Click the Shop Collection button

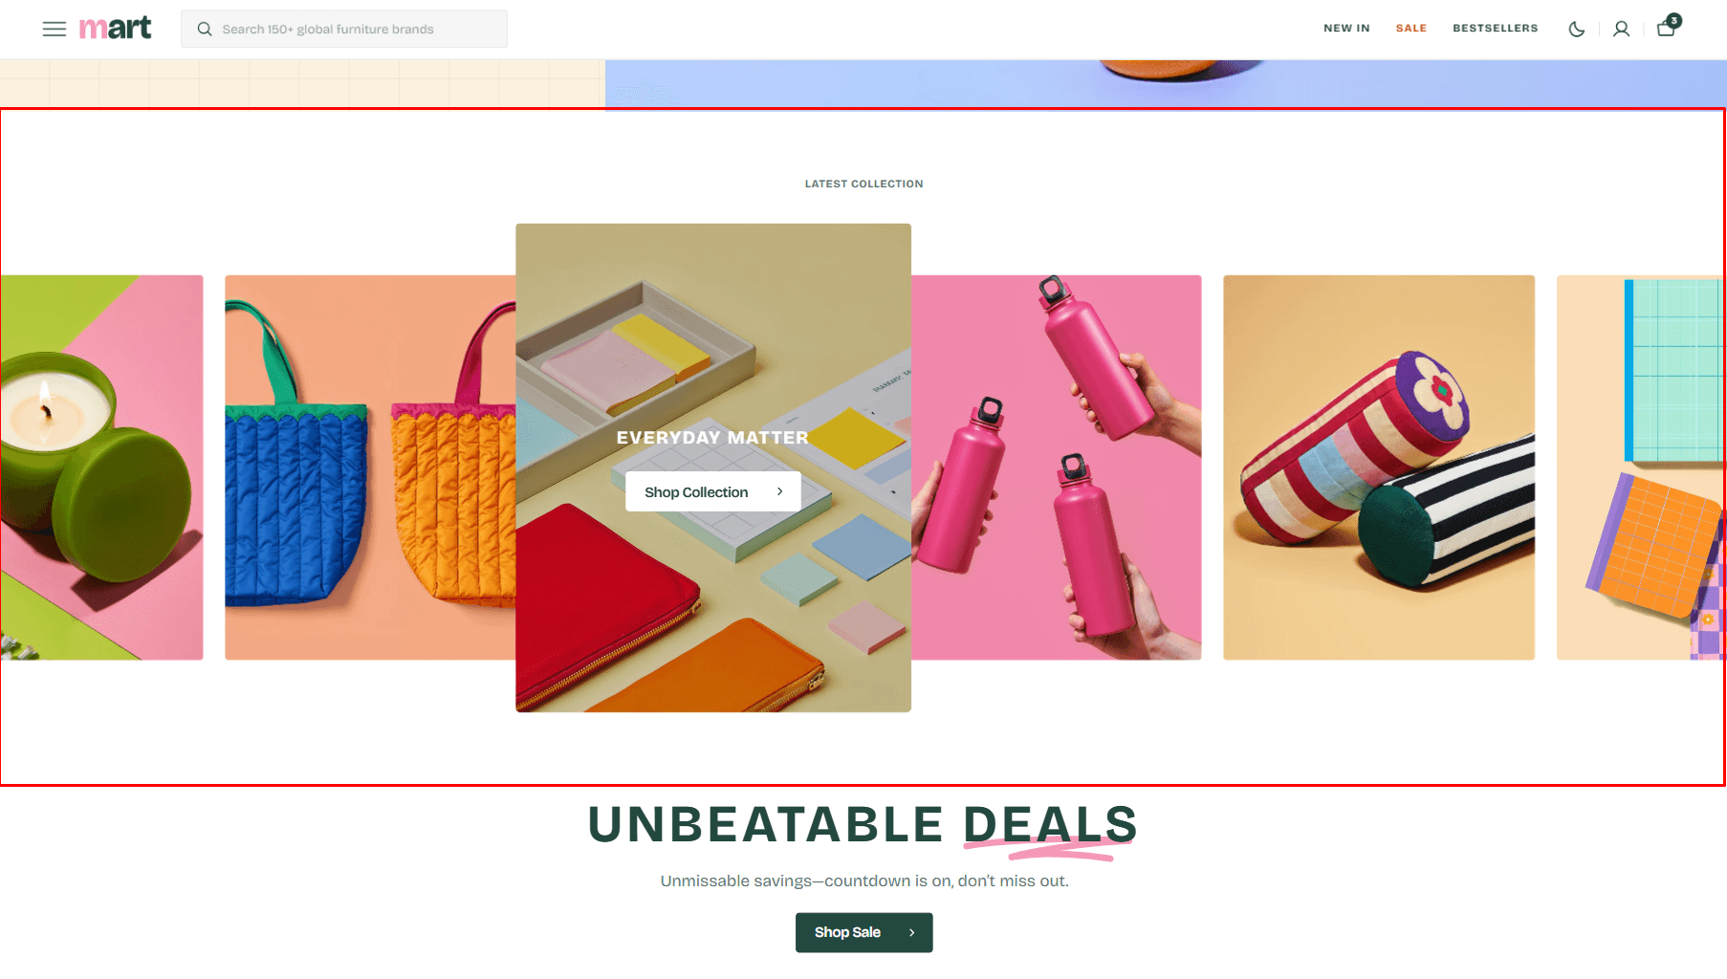[713, 491]
